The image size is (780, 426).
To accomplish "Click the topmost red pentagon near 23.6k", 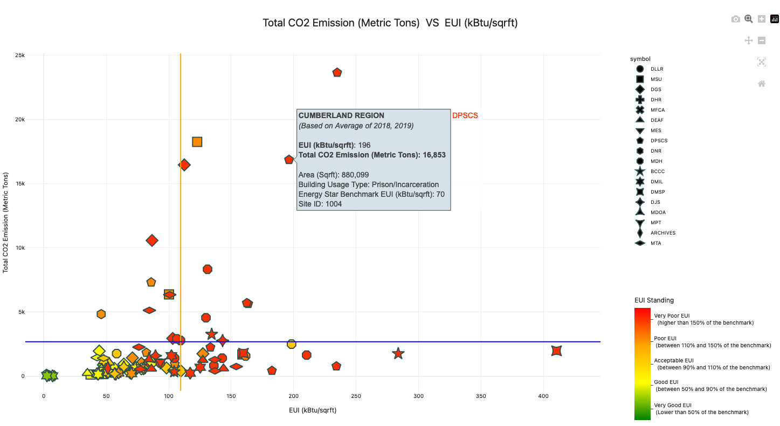I will (337, 72).
